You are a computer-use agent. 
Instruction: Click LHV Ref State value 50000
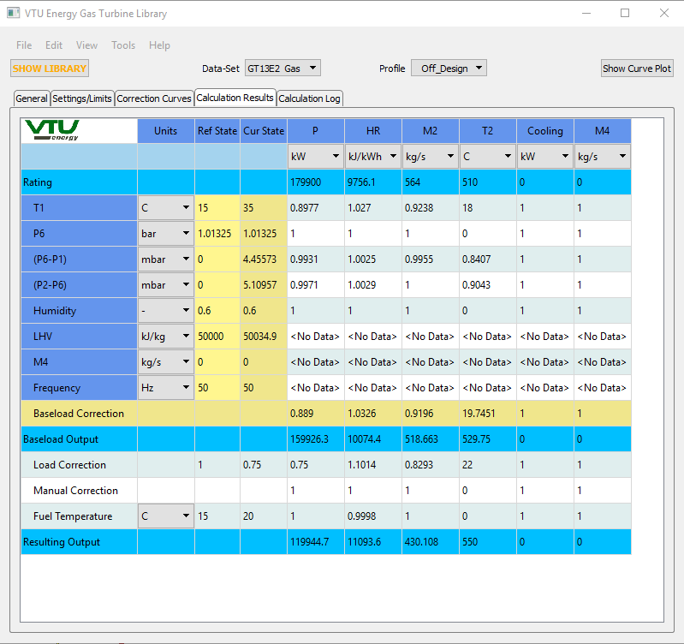(217, 337)
